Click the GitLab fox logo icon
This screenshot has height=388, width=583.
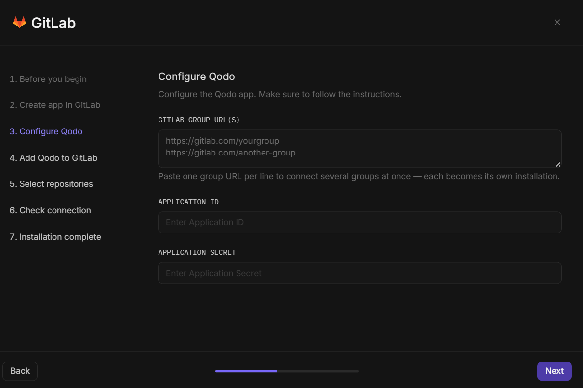tap(19, 22)
